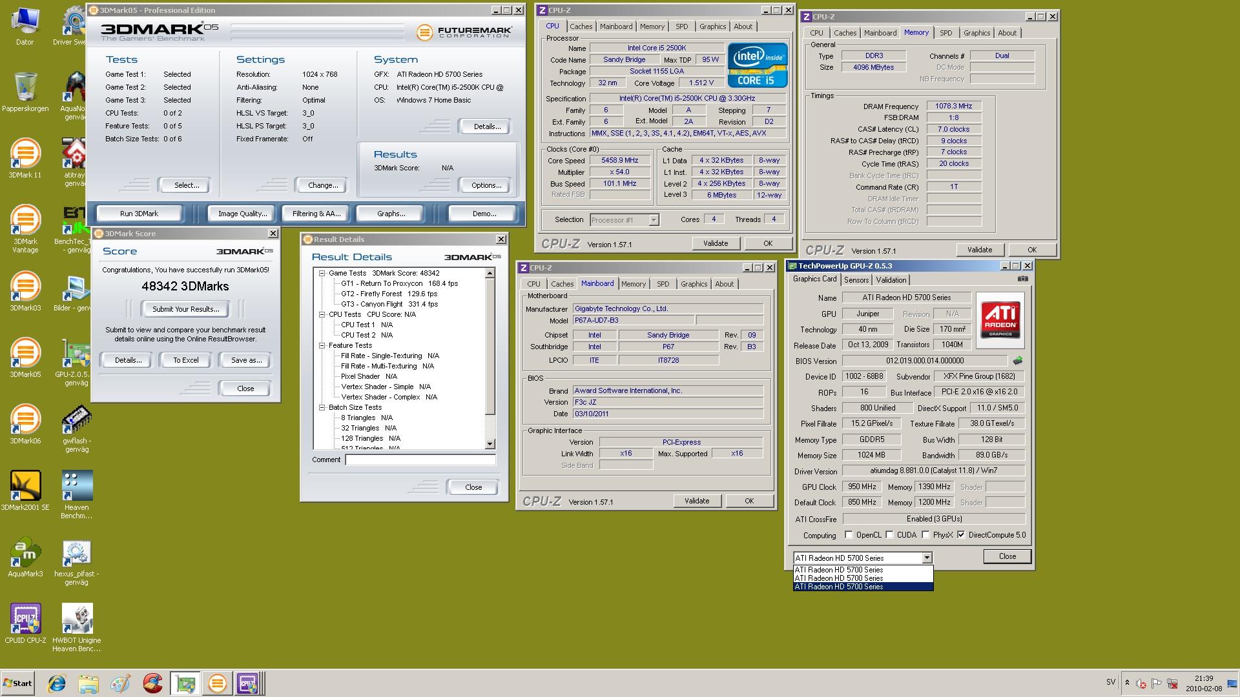
Task: Launch 3DMark06 desktop shortcut
Action: pyautogui.click(x=25, y=424)
